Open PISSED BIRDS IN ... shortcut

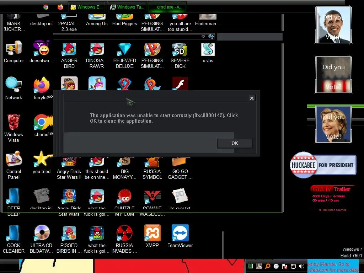click(69, 239)
